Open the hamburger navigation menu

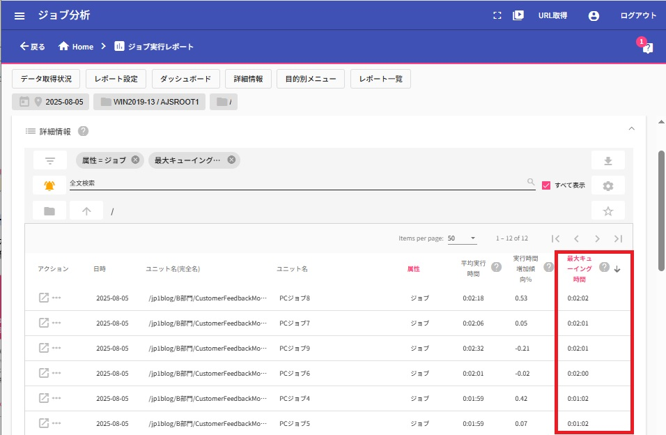(x=20, y=16)
